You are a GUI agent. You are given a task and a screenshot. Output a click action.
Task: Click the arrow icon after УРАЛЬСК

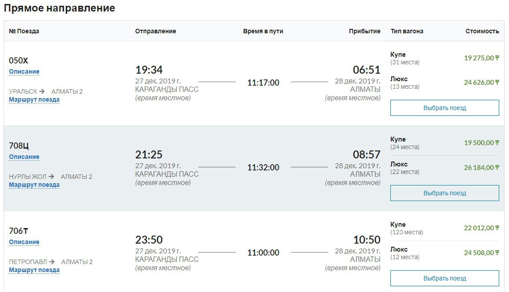41,91
